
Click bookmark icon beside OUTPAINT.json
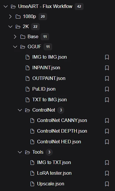pyautogui.click(x=107, y=78)
